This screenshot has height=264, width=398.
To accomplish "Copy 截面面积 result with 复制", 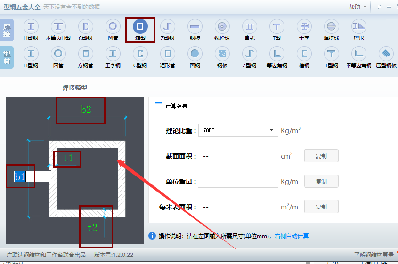I will pyautogui.click(x=321, y=156).
